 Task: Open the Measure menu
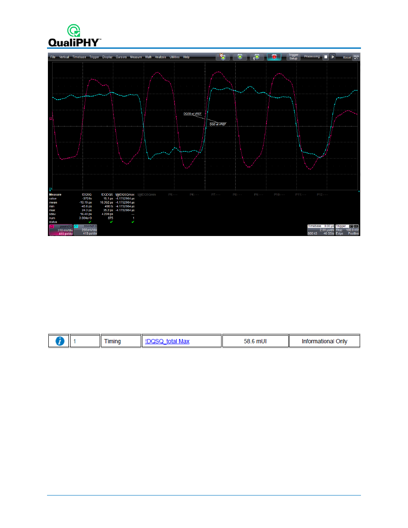(136, 57)
